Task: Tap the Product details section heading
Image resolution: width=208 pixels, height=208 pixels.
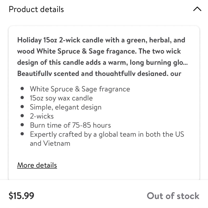Action: click(36, 9)
